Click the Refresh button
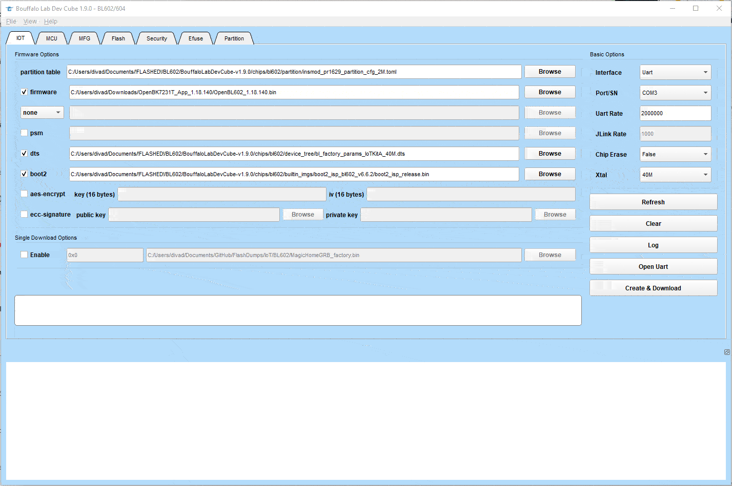This screenshot has height=486, width=732. point(653,202)
